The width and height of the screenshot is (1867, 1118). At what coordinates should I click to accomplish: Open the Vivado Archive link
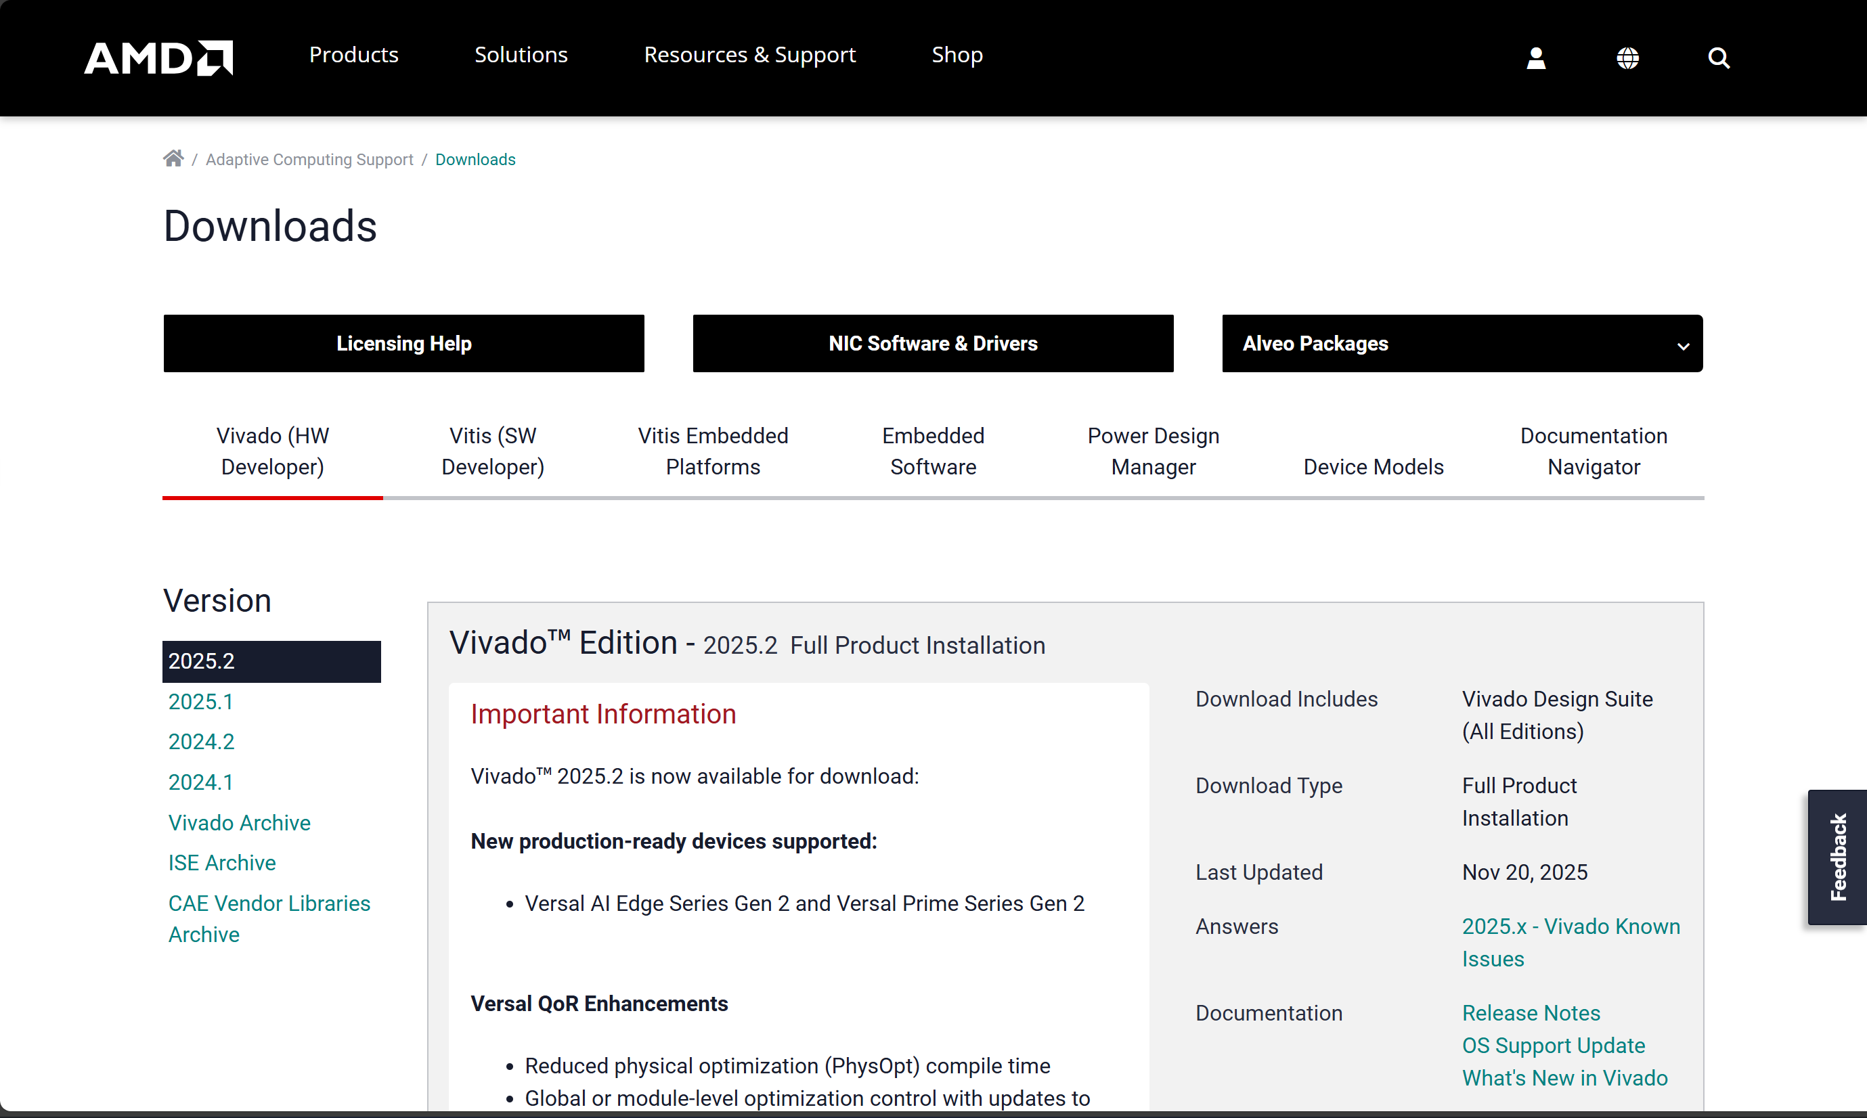coord(239,823)
